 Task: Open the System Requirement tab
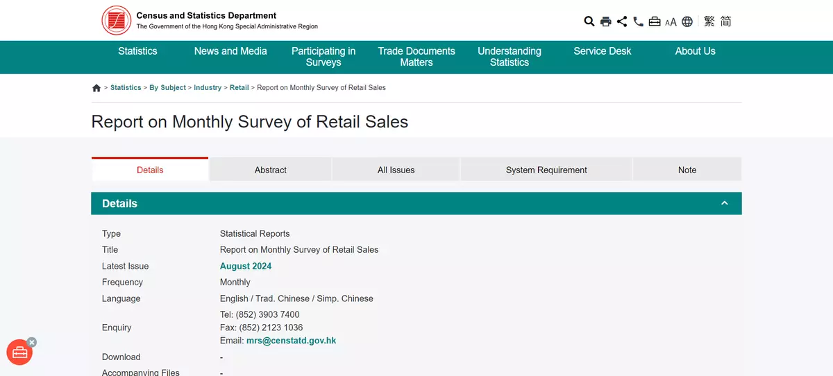[x=546, y=170]
